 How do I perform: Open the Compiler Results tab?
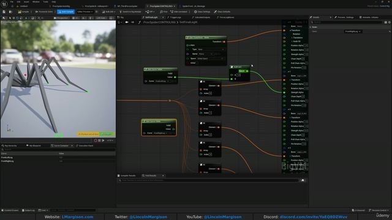(x=127, y=175)
